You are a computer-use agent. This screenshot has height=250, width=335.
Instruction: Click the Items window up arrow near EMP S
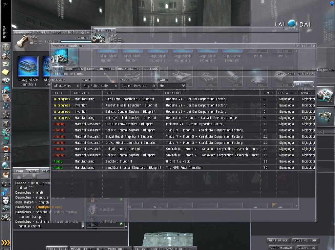(x=296, y=51)
